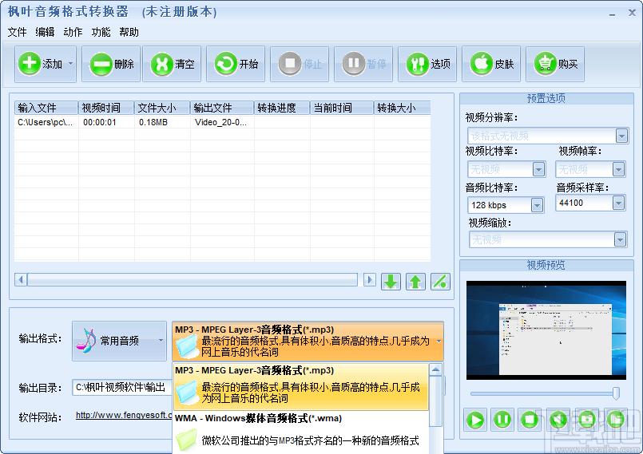This screenshot has width=643, height=454.
Task: Open the 文件 menu
Action: coord(18,32)
